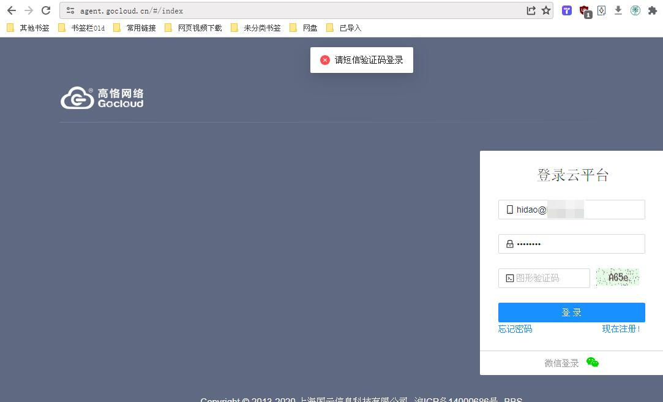
Task: Click the green WeChat login icon
Action: tap(593, 362)
